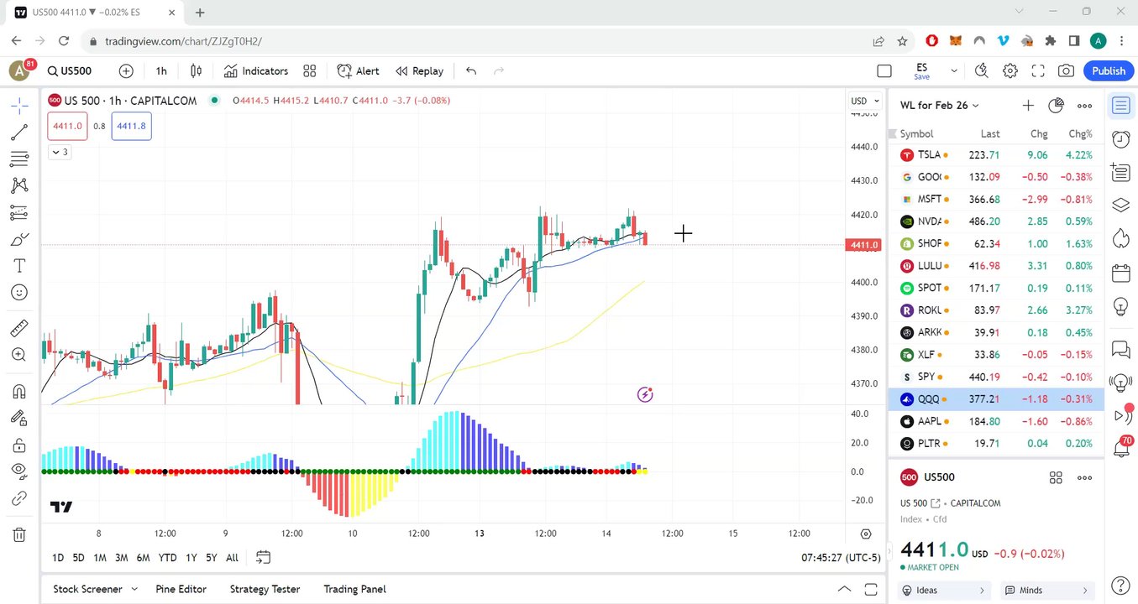Open the forecasting and measurement tools
Image resolution: width=1138 pixels, height=604 pixels.
click(19, 212)
